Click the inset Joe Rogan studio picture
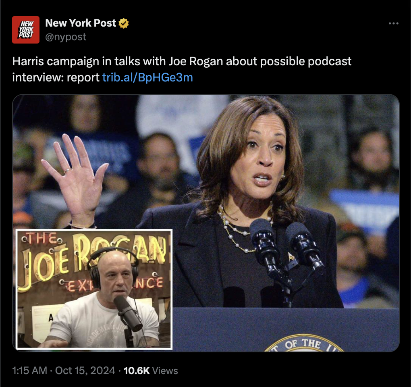The height and width of the screenshot is (387, 411). pyautogui.click(x=94, y=289)
